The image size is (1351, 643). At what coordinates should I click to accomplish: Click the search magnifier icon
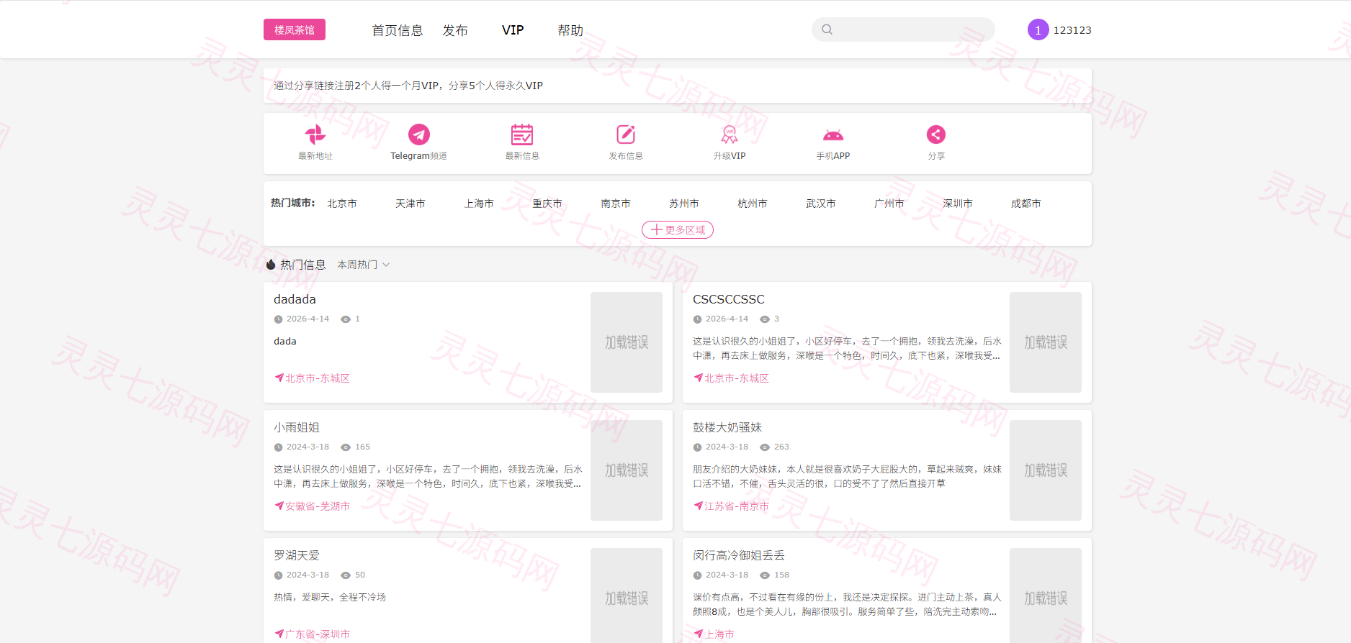point(827,29)
